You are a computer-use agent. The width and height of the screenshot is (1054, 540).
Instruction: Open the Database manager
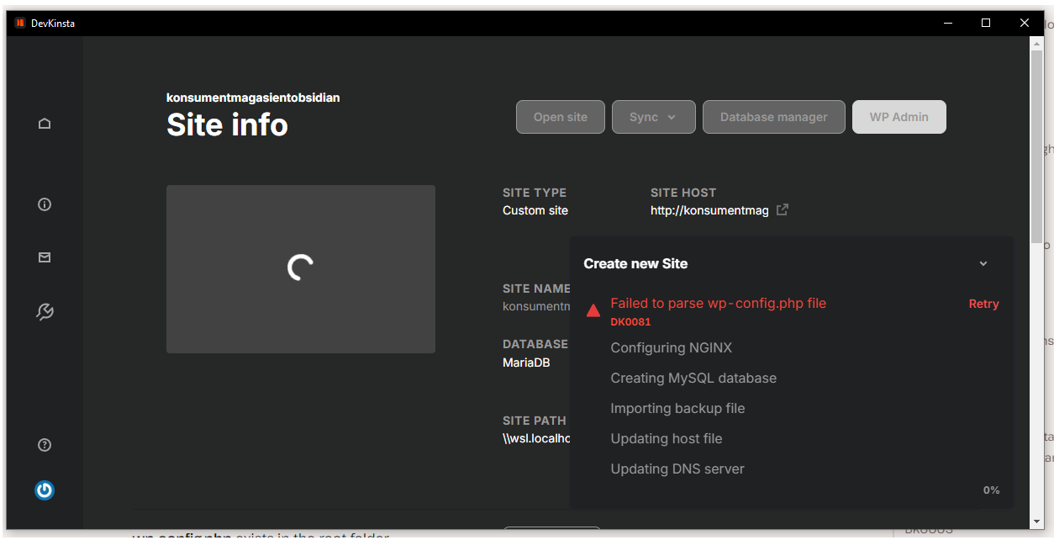click(x=773, y=117)
